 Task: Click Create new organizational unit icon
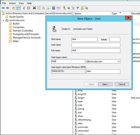tap(73, 8)
